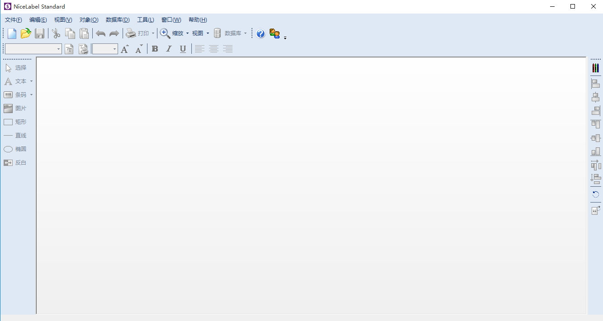
Task: Toggle Italic text formatting
Action: (169, 49)
